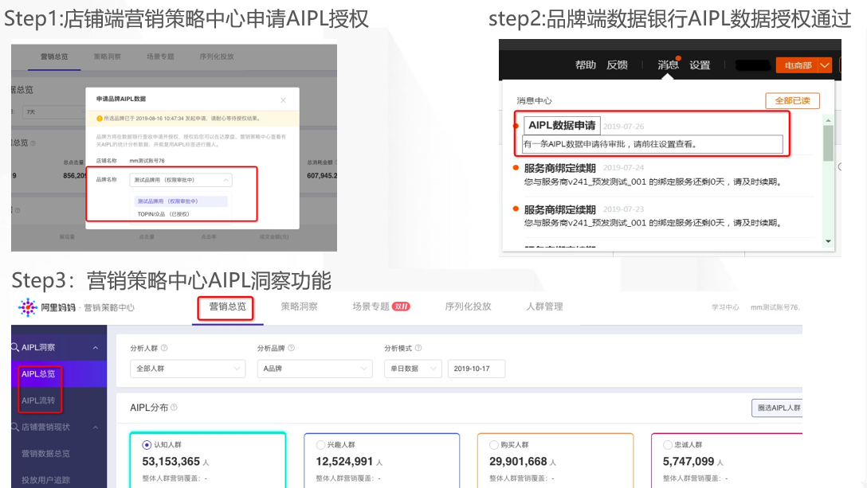Open the 全部人群 dropdown
The height and width of the screenshot is (488, 867).
click(187, 369)
